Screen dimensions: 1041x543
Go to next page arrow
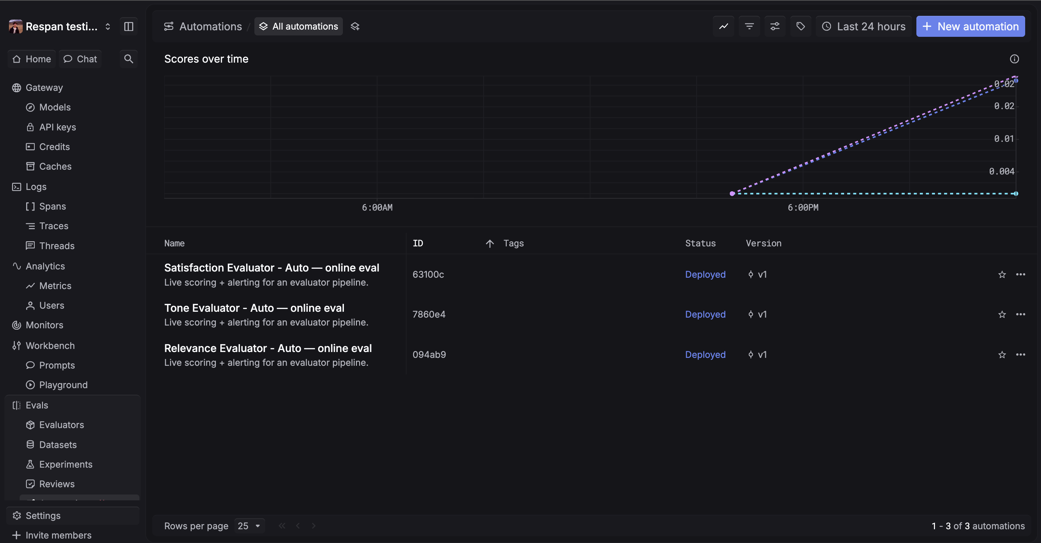[314, 526]
